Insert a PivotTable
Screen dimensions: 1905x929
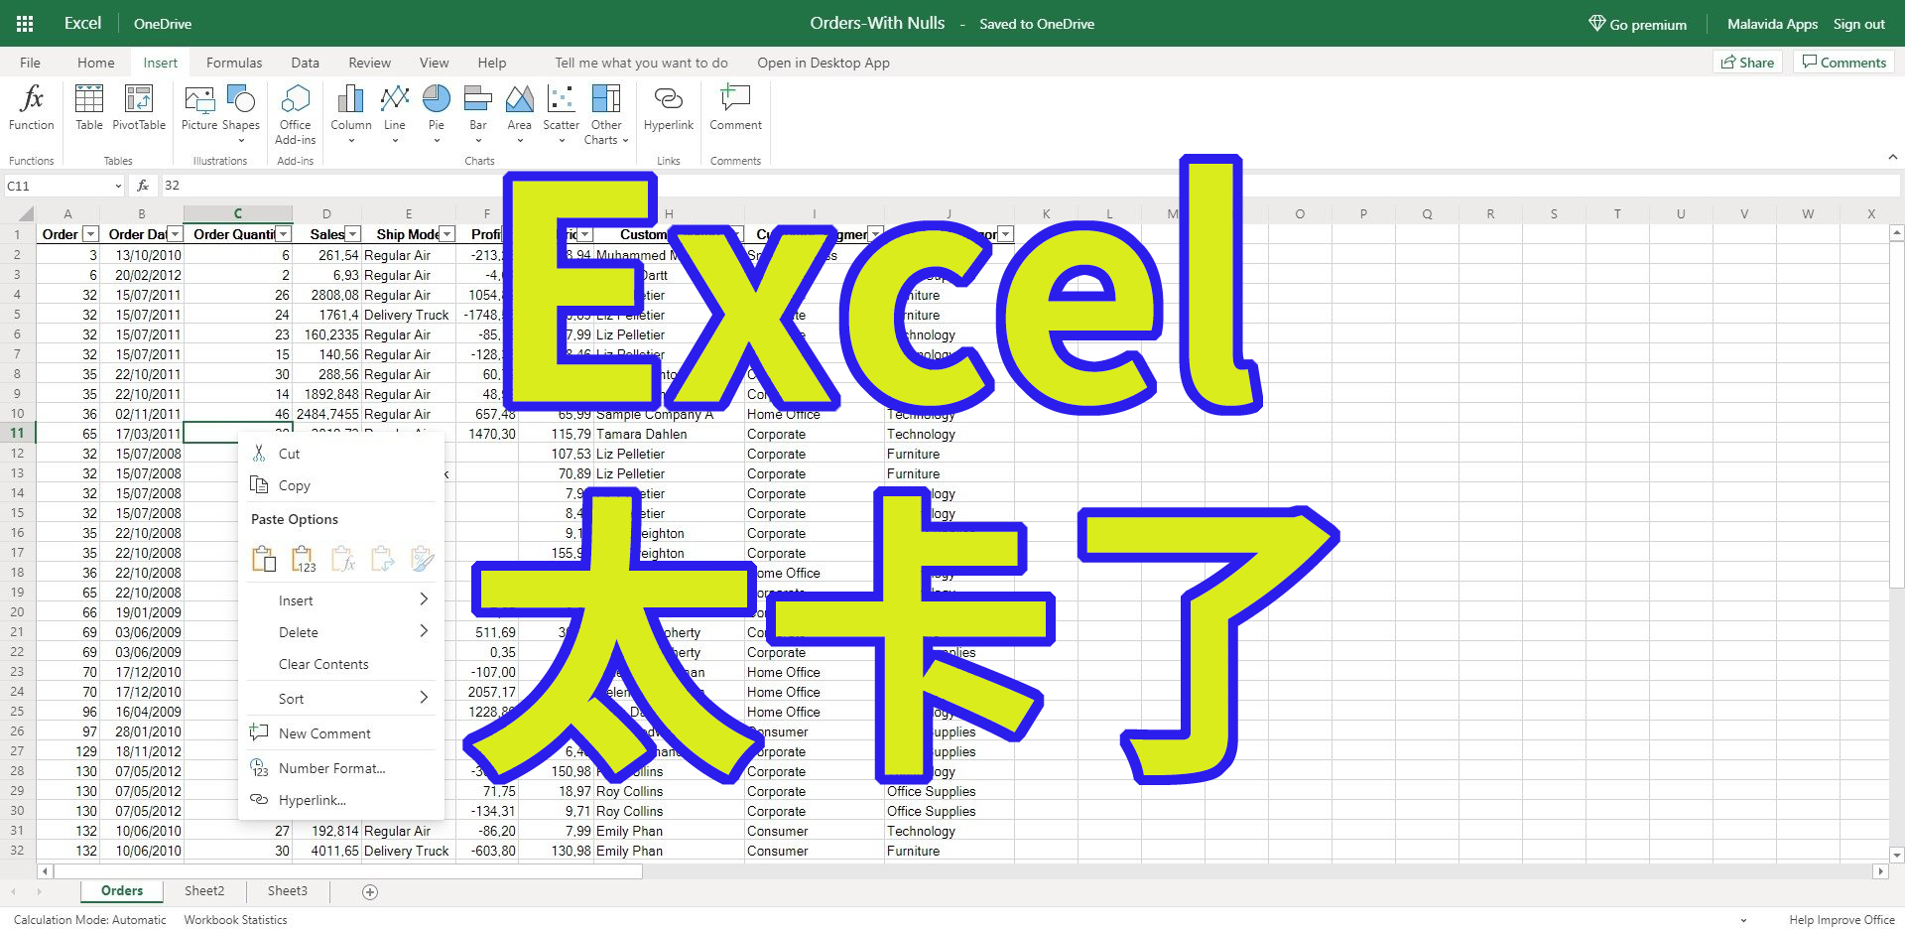tap(139, 108)
